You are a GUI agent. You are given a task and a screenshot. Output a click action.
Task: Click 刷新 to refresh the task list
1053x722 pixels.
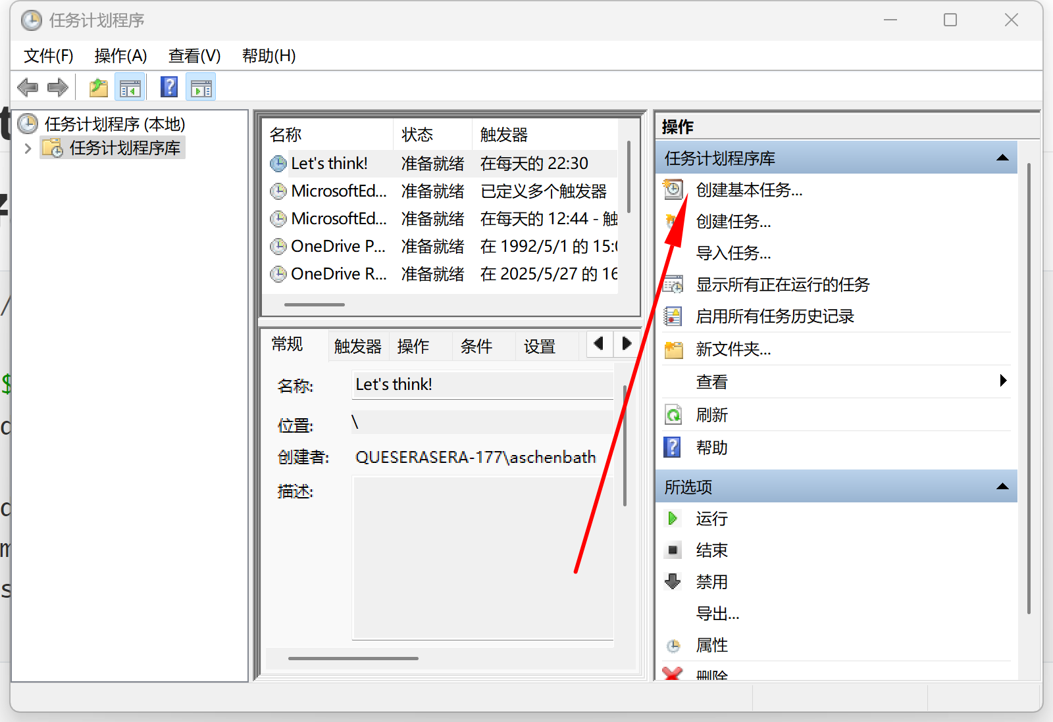pyautogui.click(x=711, y=415)
